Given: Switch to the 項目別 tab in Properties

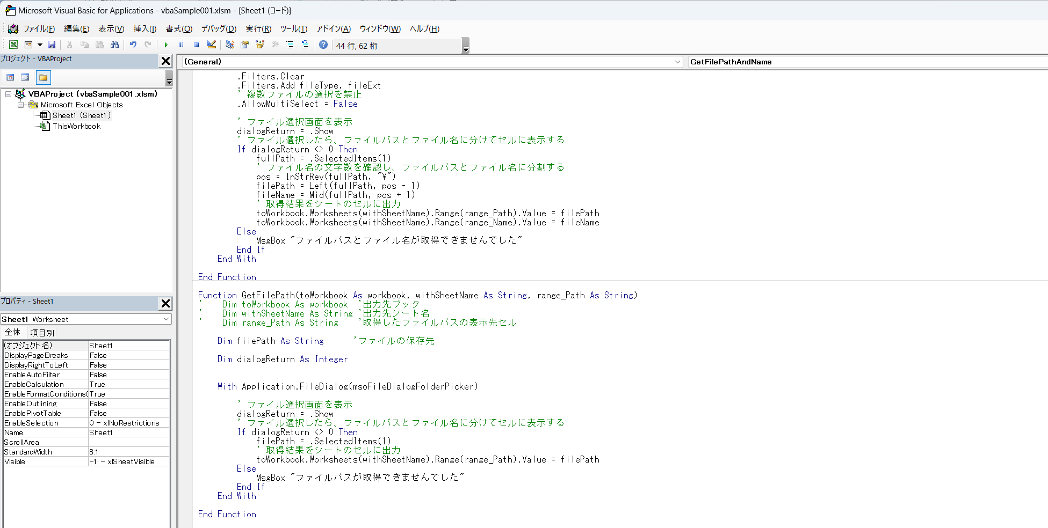Looking at the screenshot, I should pyautogui.click(x=42, y=332).
